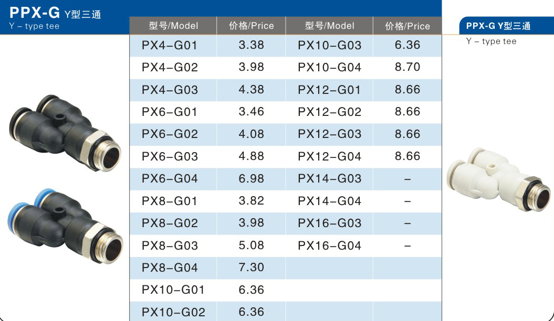554x321 pixels.
Task: Click the second 型号/Model column header
Action: click(329, 26)
